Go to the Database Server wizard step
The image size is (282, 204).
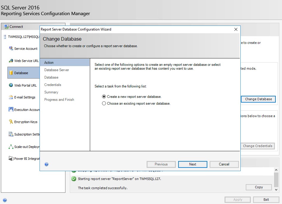(57, 70)
